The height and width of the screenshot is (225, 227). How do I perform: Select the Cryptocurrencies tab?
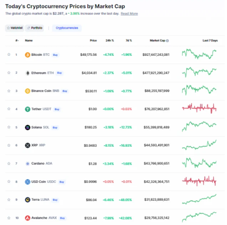click(67, 28)
